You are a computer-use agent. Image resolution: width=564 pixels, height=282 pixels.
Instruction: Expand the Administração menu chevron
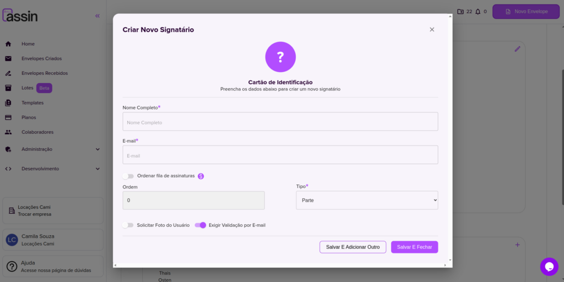pyautogui.click(x=97, y=149)
